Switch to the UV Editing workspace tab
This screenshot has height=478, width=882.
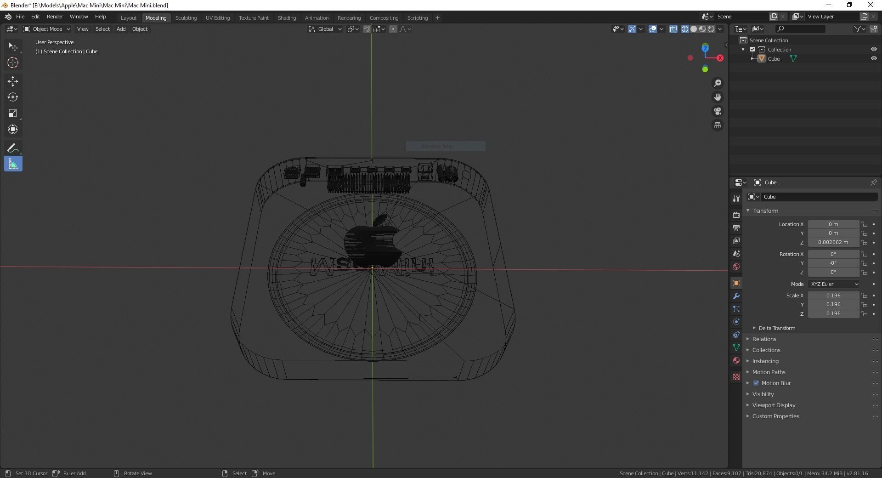(x=218, y=18)
